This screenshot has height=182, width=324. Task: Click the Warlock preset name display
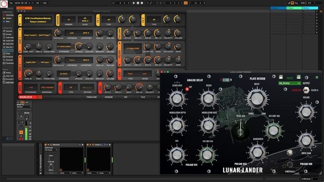[38, 20]
